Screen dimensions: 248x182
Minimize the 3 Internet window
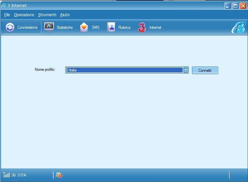[228, 6]
